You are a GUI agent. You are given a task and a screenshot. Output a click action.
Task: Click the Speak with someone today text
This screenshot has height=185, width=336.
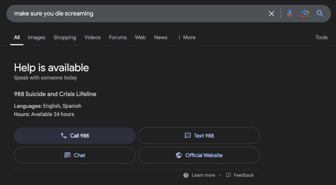(x=45, y=78)
